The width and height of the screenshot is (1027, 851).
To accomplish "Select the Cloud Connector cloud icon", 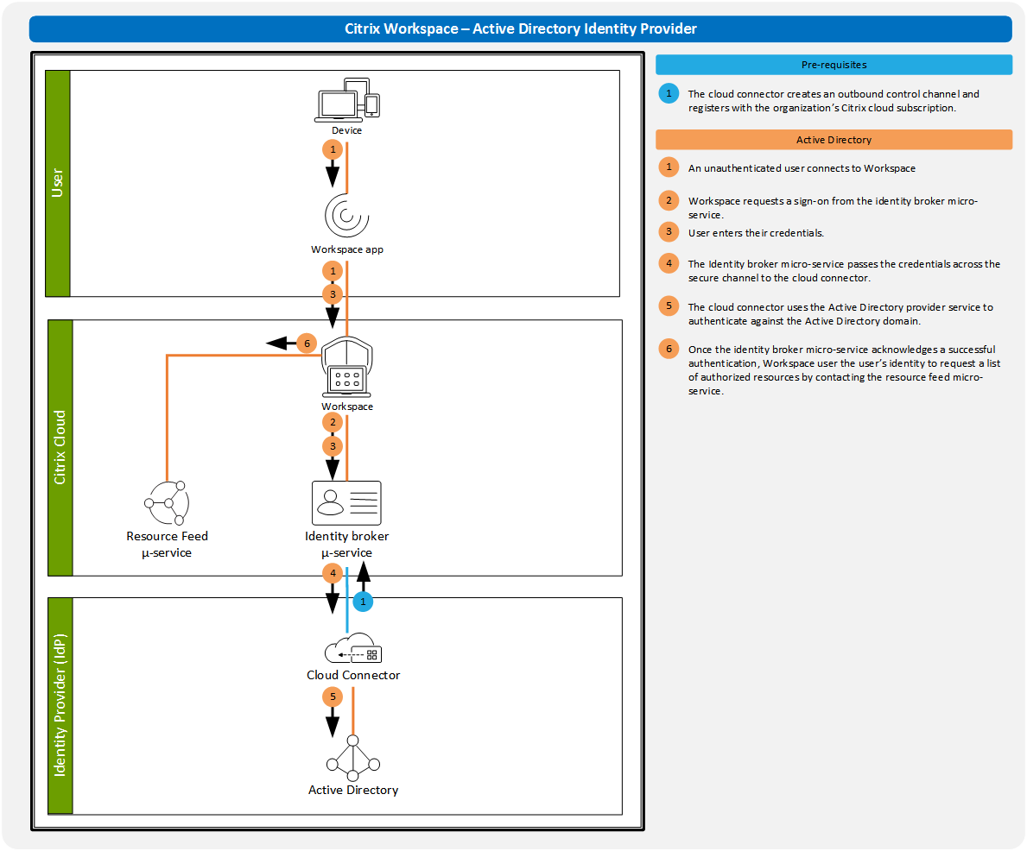I will point(353,648).
